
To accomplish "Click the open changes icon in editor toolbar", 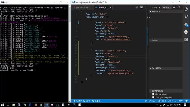I will click(x=137, y=7).
